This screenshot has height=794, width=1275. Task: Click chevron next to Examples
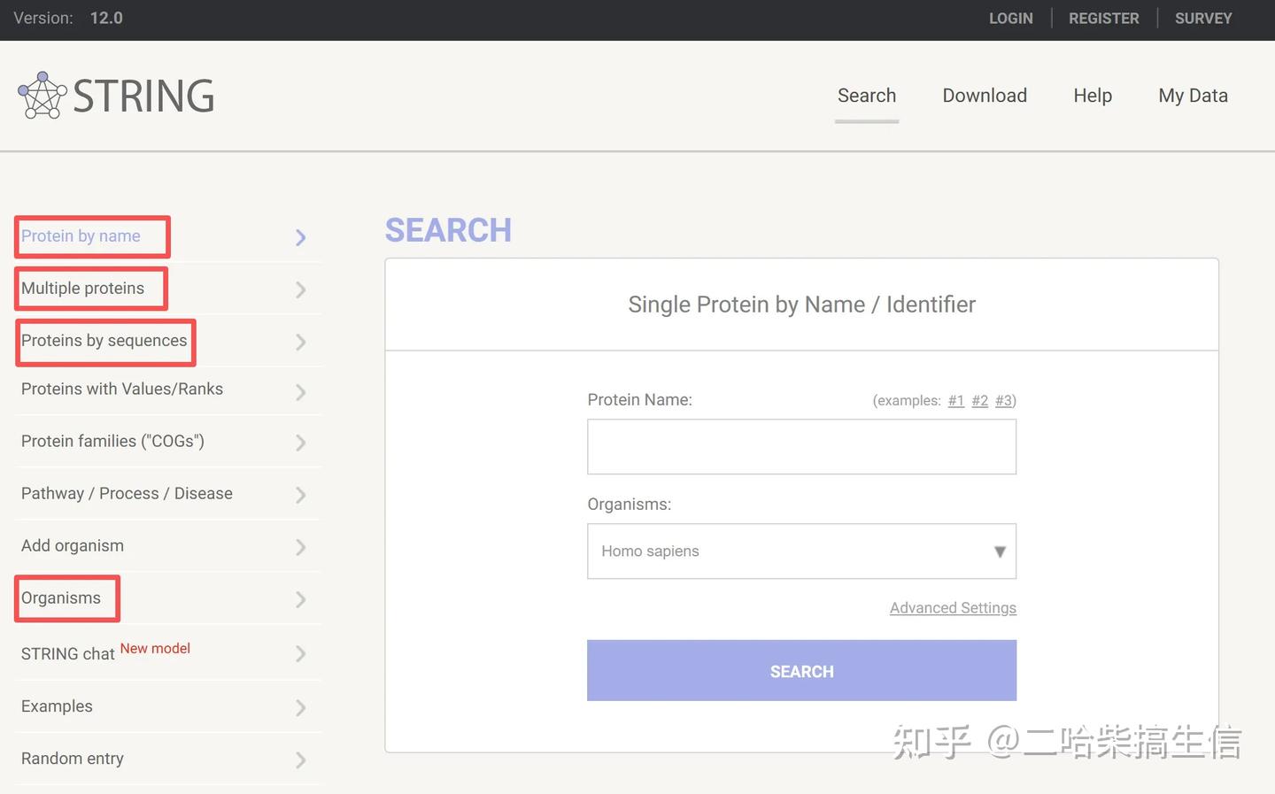pyautogui.click(x=301, y=707)
